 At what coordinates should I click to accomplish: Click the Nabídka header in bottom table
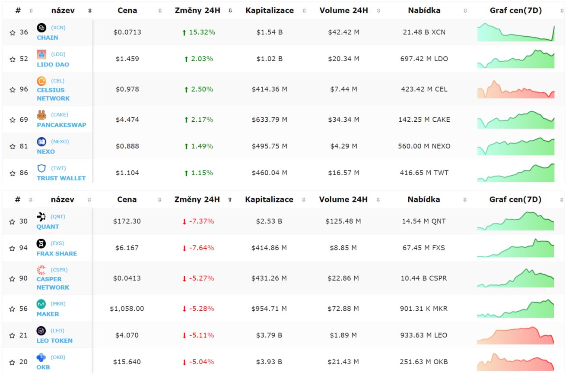424,199
